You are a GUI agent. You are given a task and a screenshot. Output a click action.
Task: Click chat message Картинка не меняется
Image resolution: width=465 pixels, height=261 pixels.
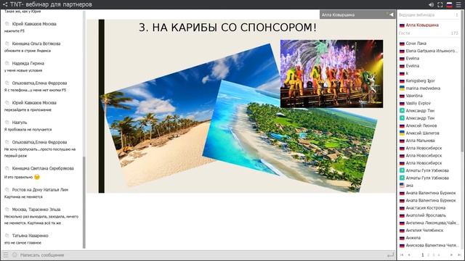click(x=23, y=196)
